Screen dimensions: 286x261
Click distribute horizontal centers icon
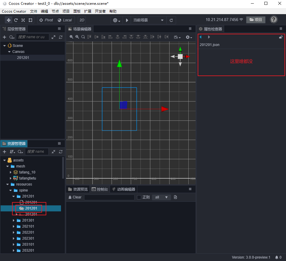159,37
